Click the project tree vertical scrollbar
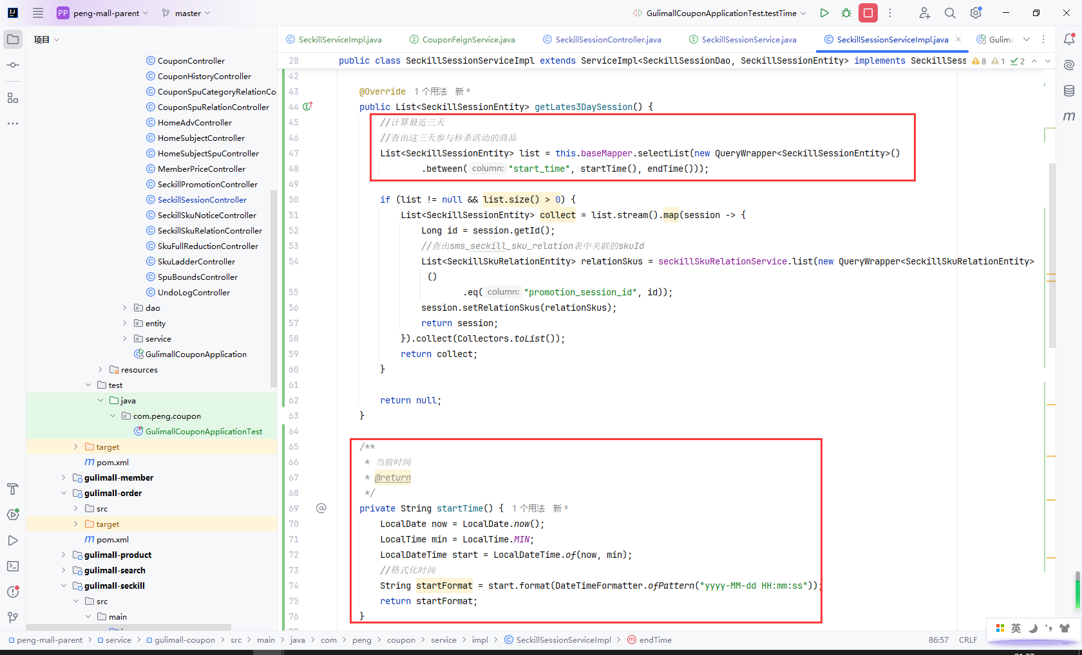This screenshot has width=1082, height=655. tap(274, 290)
